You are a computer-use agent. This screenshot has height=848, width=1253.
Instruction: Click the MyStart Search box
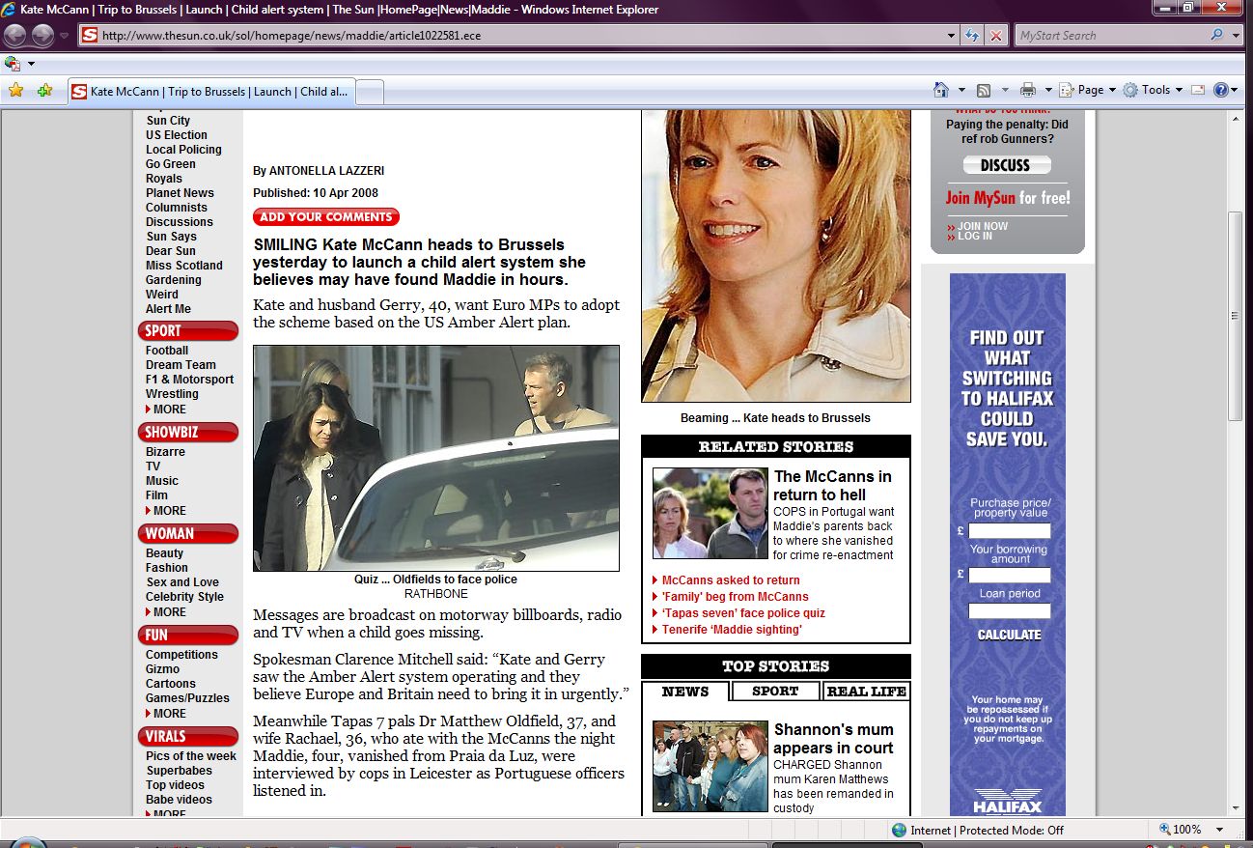[x=1110, y=36]
